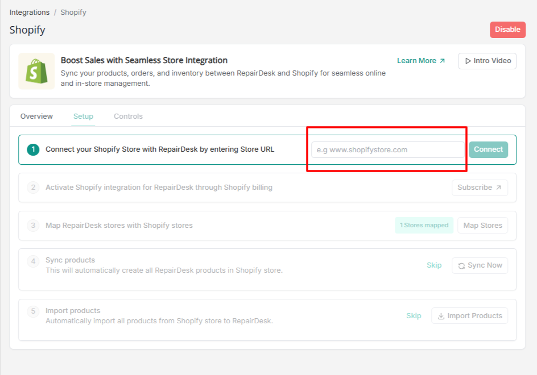Screen dimensions: 537x375
Task: Click the step 4 number badge
Action: [33, 261]
